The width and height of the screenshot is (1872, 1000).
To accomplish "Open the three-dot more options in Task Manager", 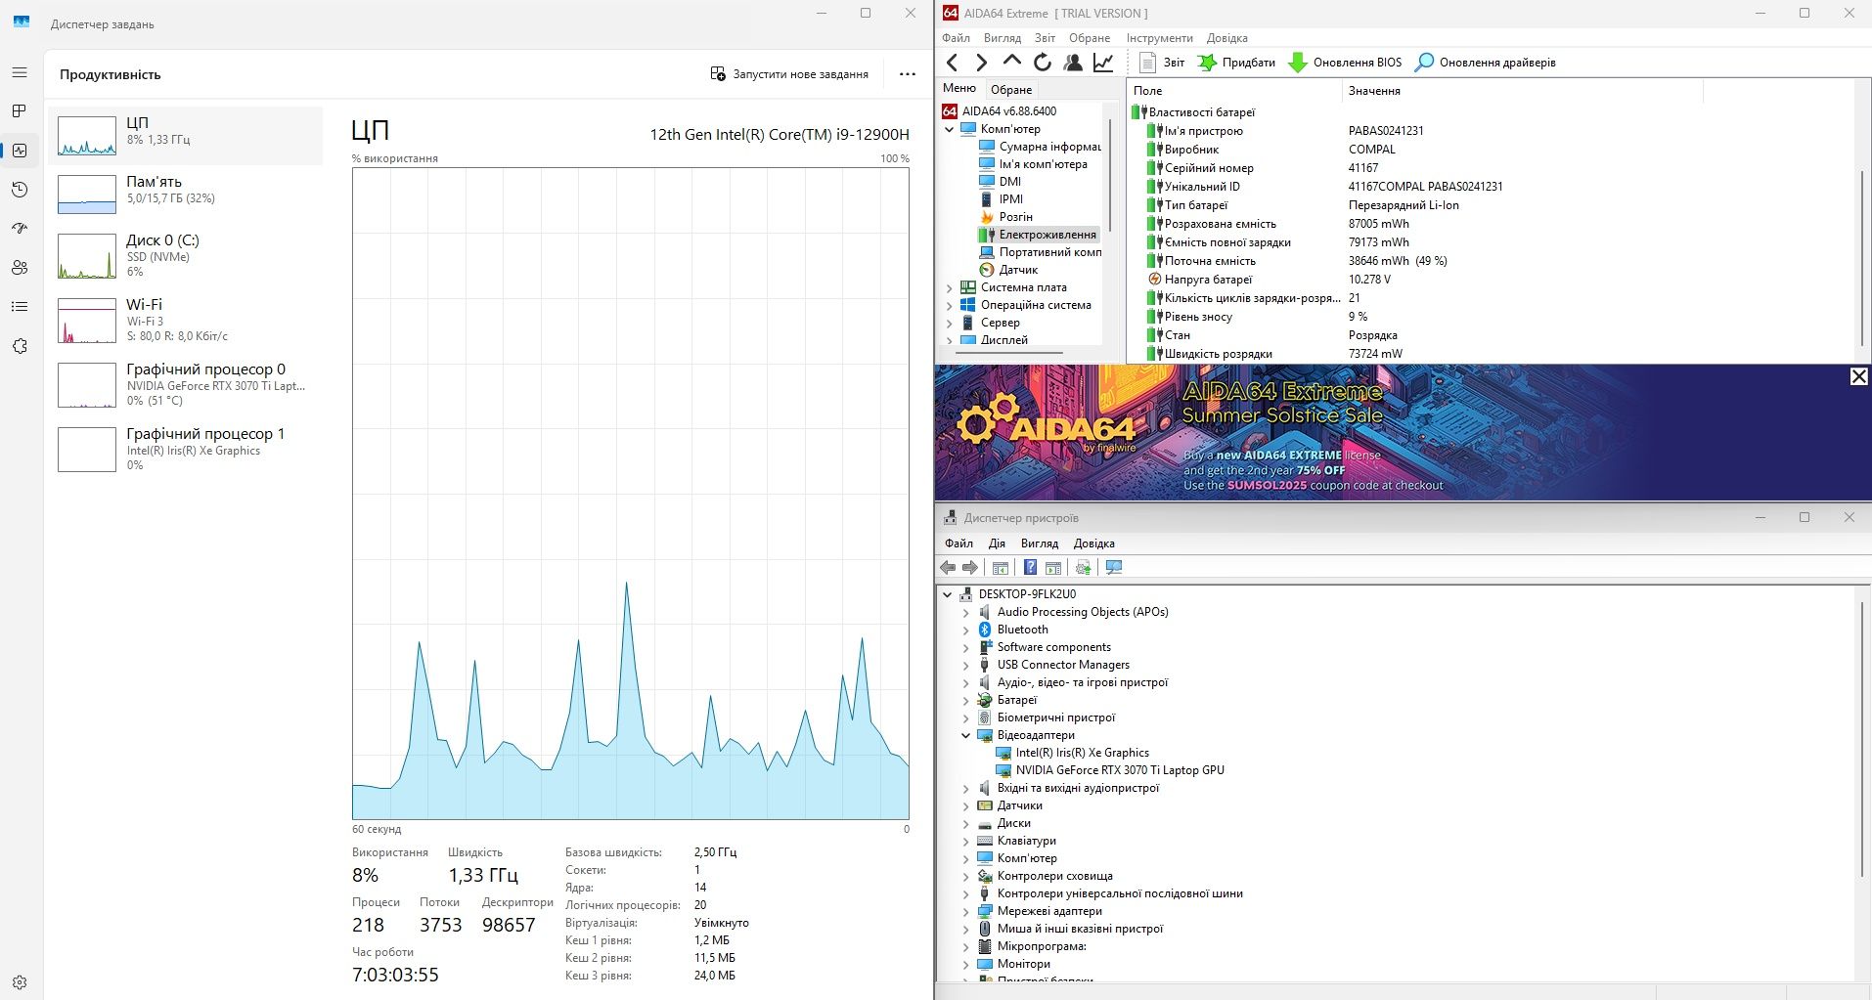I will 908,74.
